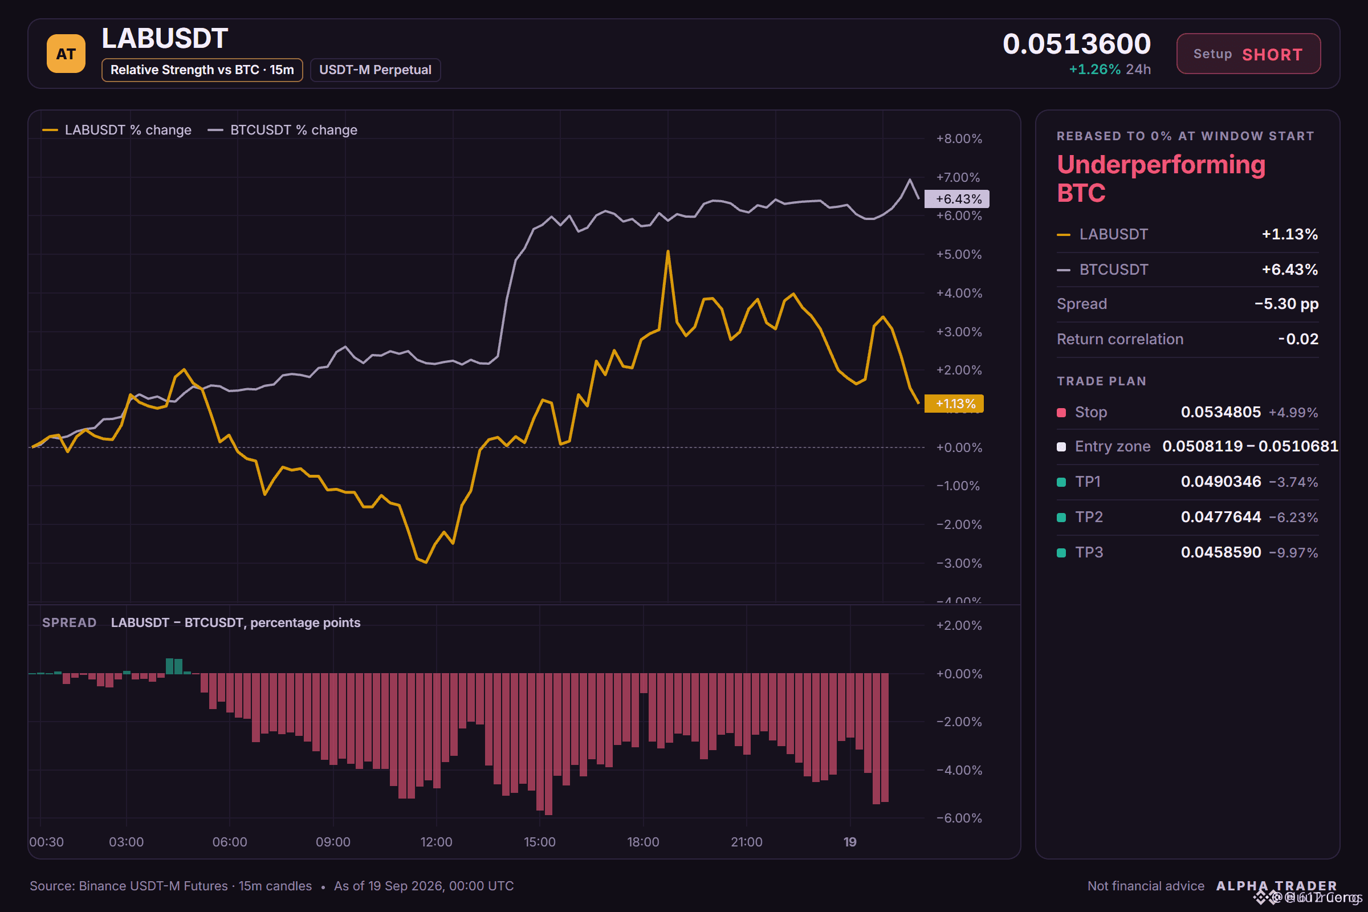Select the Relative Strength vs BTC tag
The image size is (1368, 912).
(202, 70)
